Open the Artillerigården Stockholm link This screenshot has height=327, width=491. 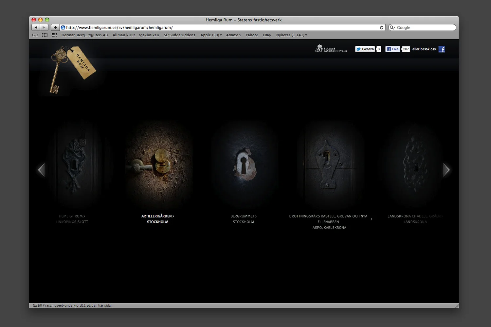pyautogui.click(x=157, y=219)
